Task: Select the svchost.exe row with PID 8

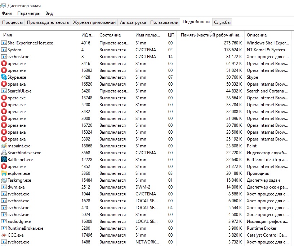Action: (x=146, y=57)
